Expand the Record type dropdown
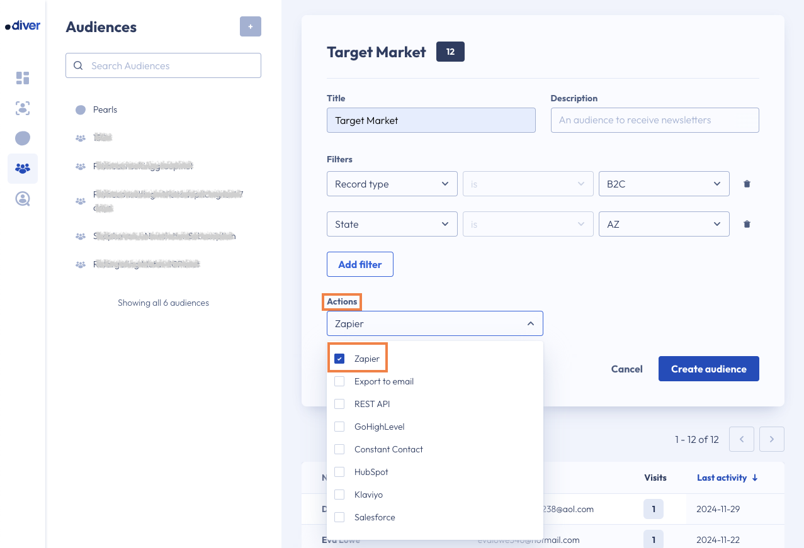 point(392,184)
